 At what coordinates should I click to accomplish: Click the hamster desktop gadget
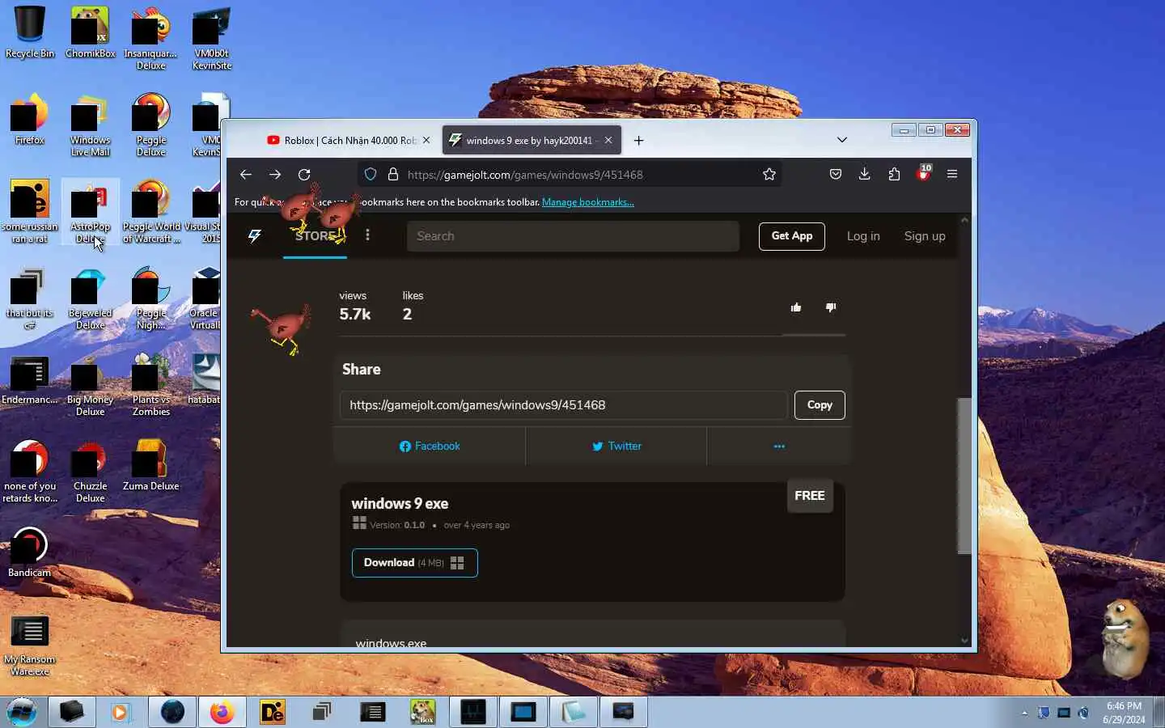[x=1125, y=637]
